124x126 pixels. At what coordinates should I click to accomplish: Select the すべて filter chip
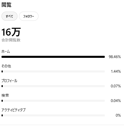click(x=9, y=16)
